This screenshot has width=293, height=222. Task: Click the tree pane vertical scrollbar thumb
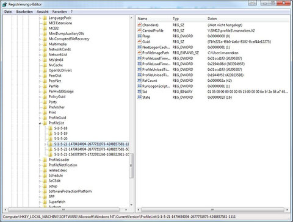[131, 166]
